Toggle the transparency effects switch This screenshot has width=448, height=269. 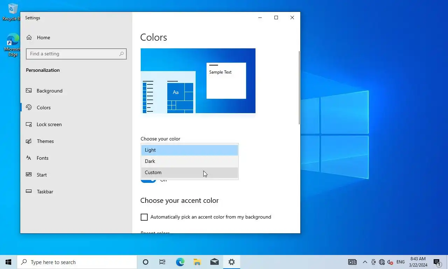(x=148, y=180)
